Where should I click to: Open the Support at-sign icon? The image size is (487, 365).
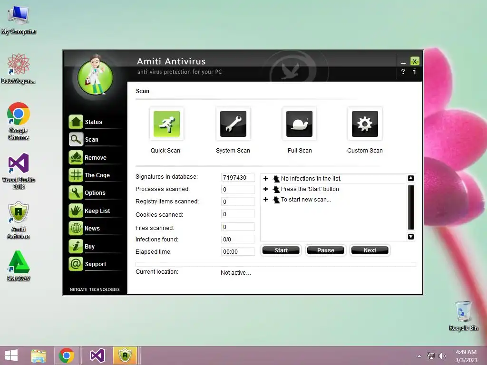click(x=76, y=264)
